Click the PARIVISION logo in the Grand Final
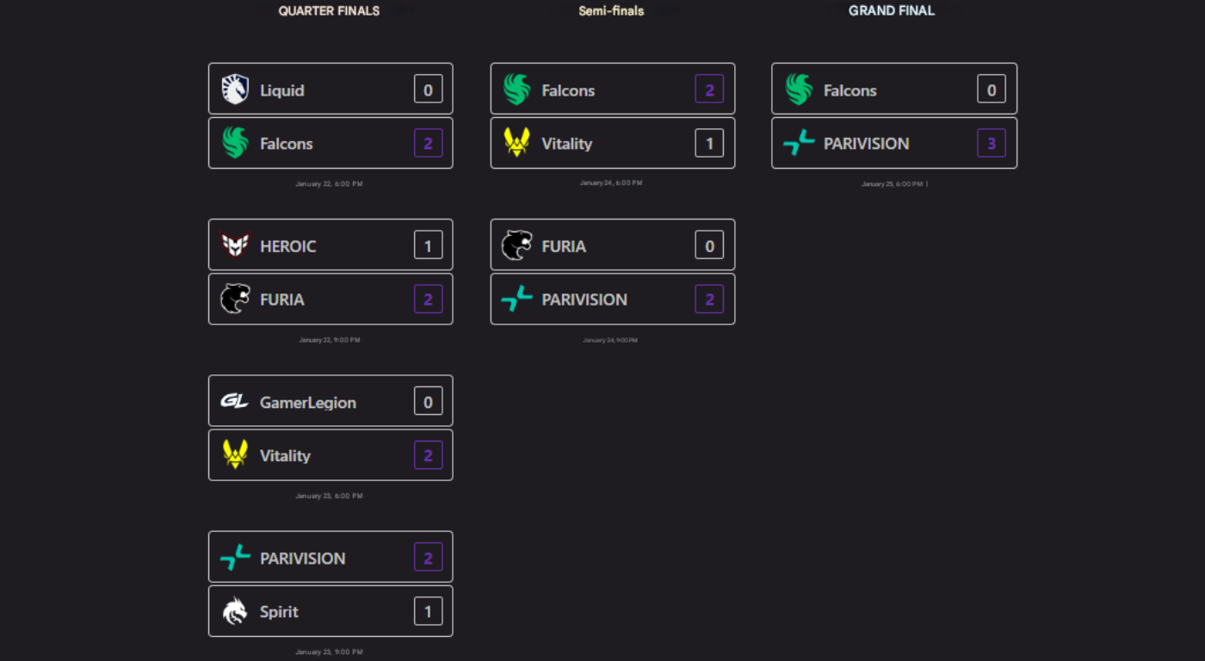Screen dimensions: 1205x661 (799, 143)
